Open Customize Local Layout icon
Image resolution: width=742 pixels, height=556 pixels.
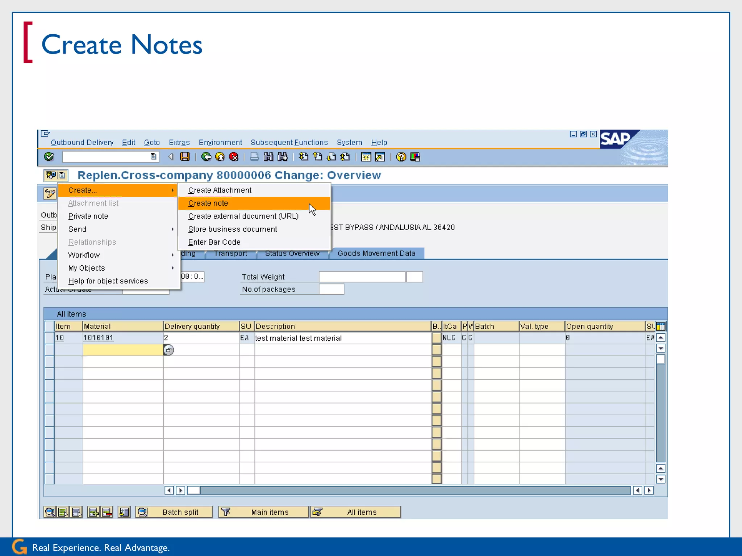[415, 157]
